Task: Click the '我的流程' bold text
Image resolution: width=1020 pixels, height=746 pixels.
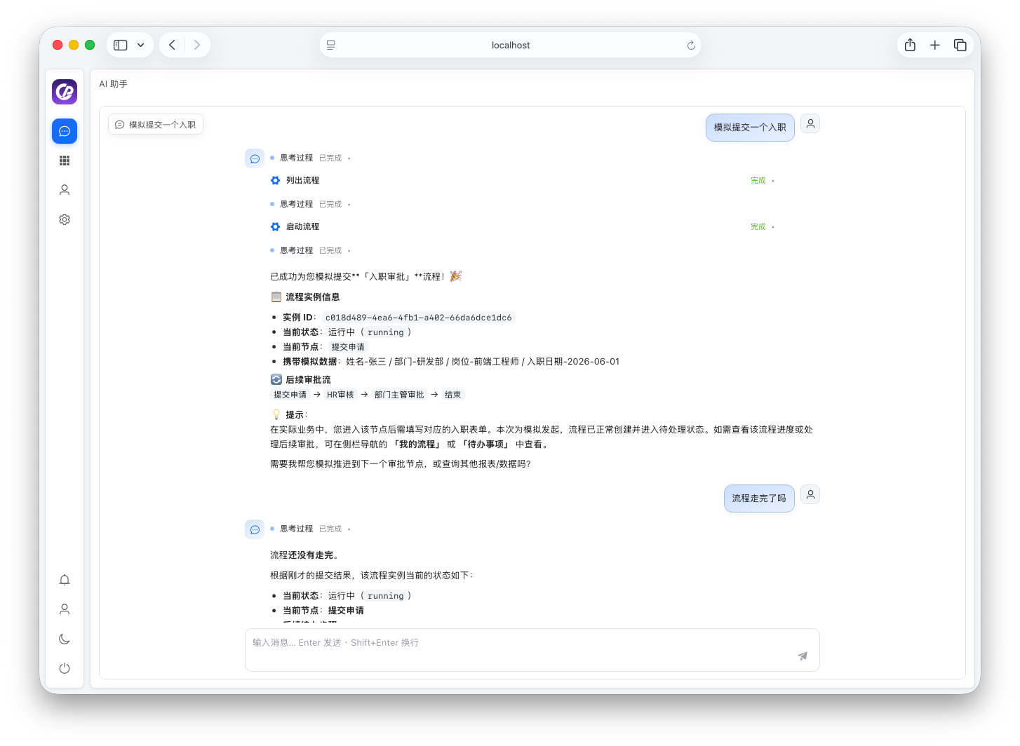Action: click(x=417, y=445)
